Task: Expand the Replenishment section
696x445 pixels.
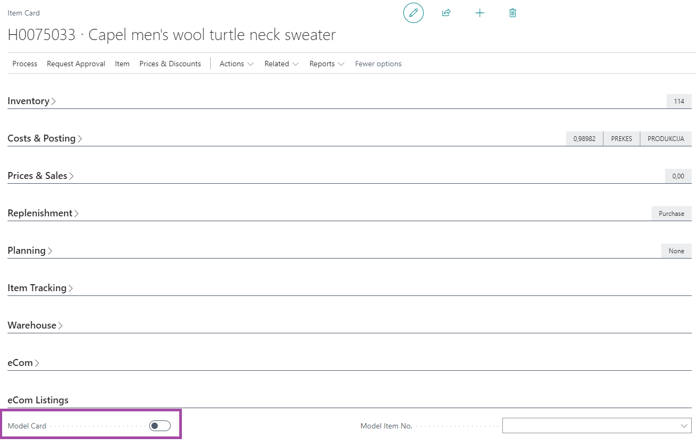Action: point(43,213)
